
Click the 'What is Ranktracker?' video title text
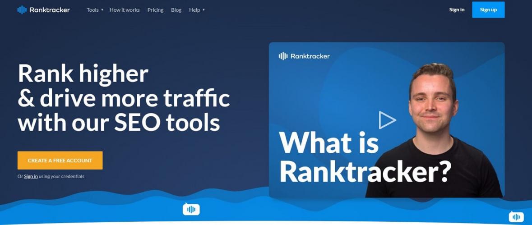click(365, 157)
